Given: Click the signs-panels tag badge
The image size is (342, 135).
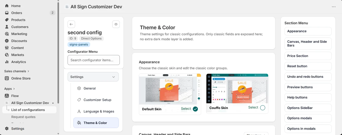Looking at the screenshot, I should pyautogui.click(x=79, y=44).
